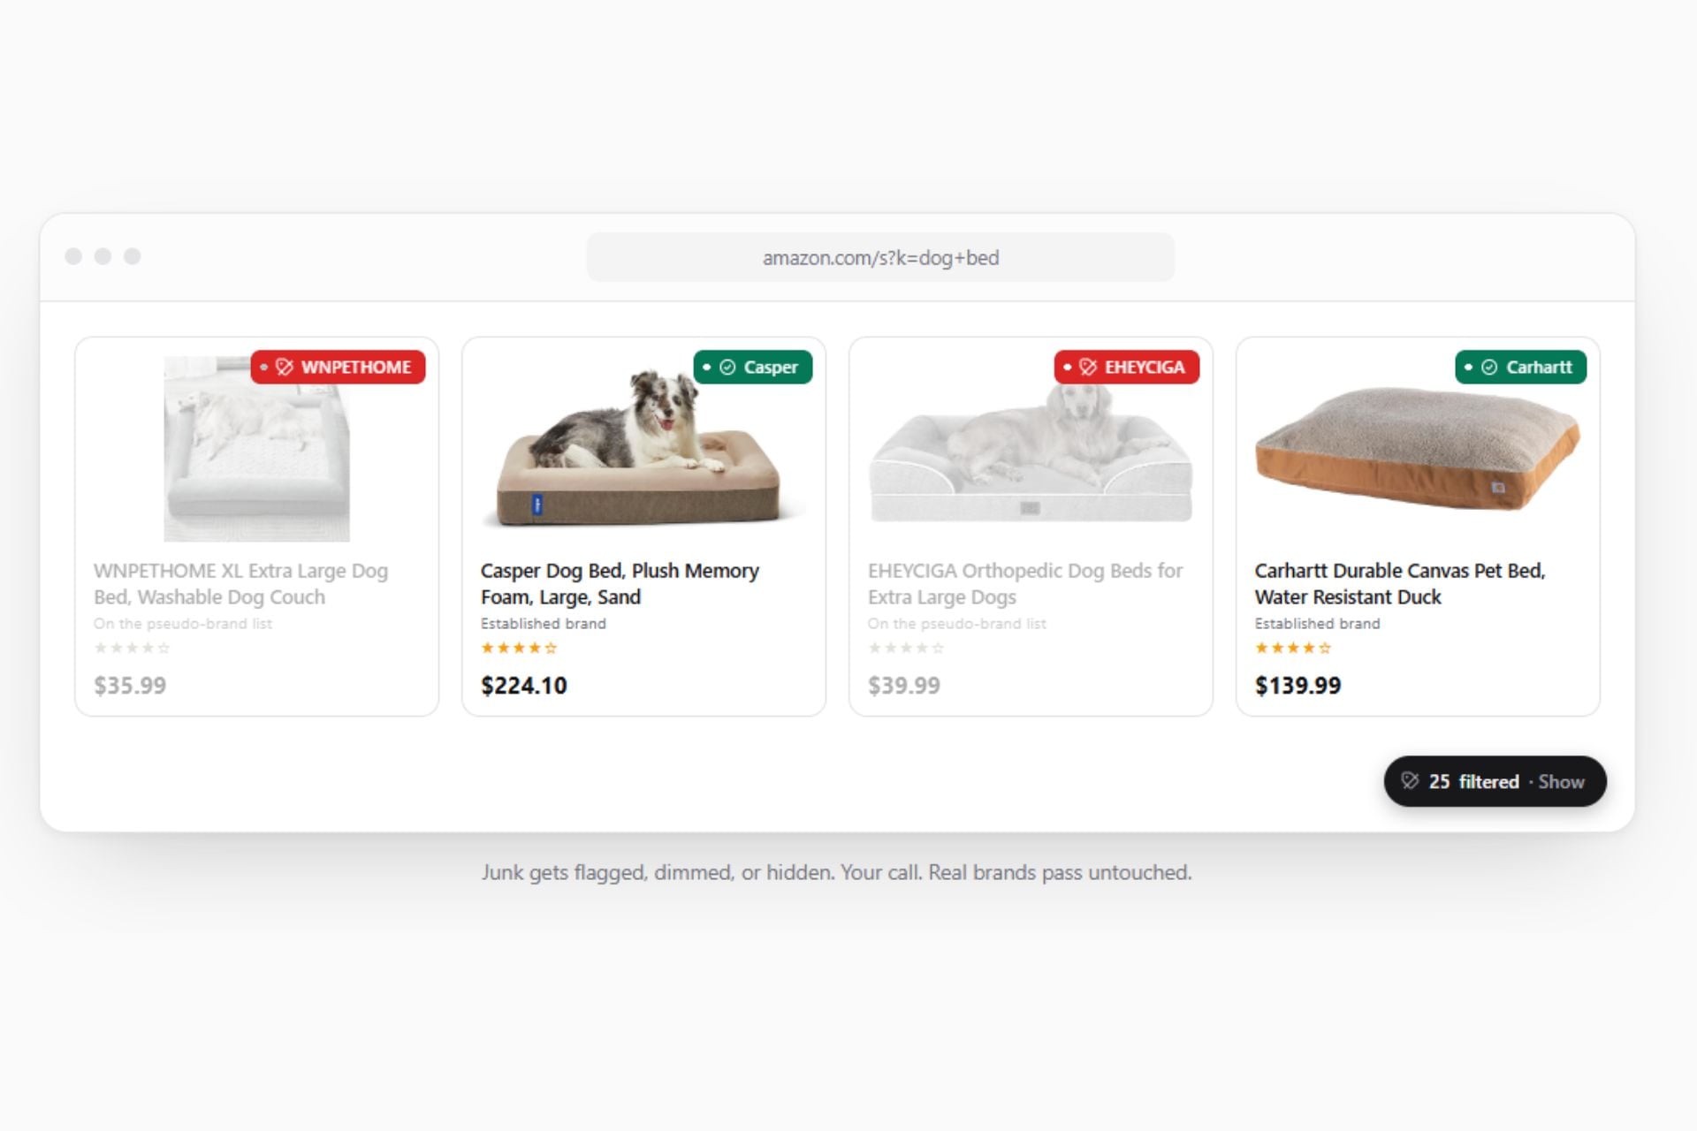Click the red EHEYCIGA pseudo-brand badge
Screen dimensions: 1697x1131
point(1127,367)
